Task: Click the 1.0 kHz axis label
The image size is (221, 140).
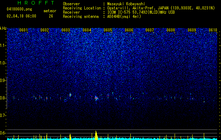Action: (3, 63)
